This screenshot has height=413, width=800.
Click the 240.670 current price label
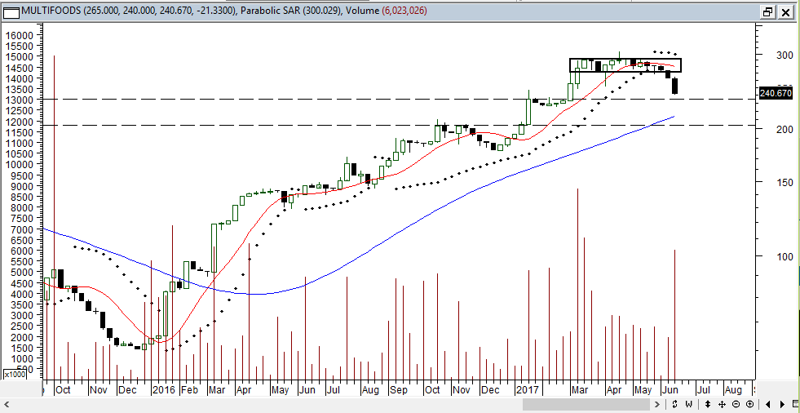pyautogui.click(x=776, y=93)
